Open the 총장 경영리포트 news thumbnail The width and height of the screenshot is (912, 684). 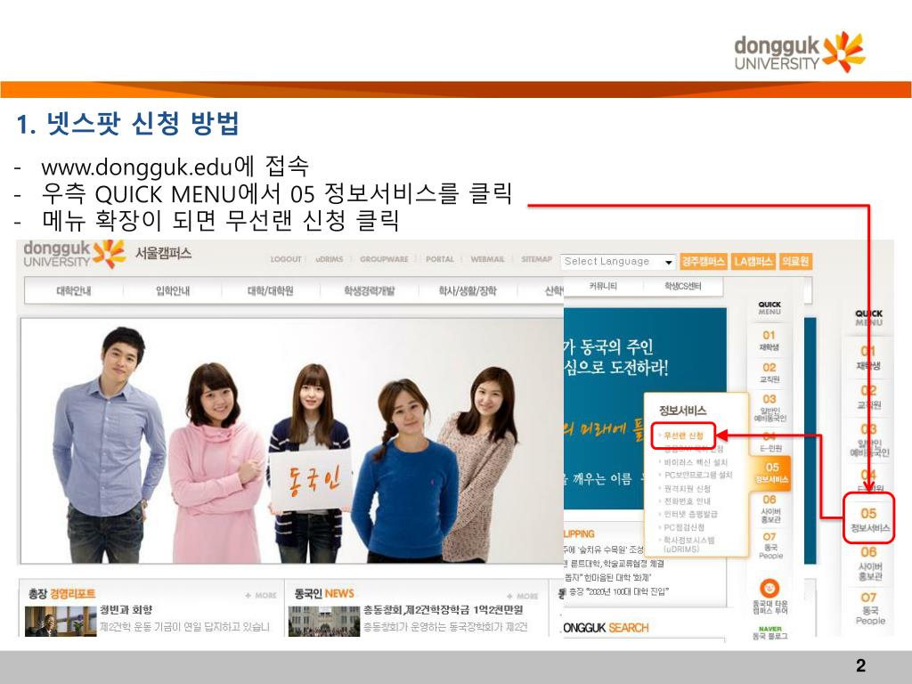tap(61, 621)
